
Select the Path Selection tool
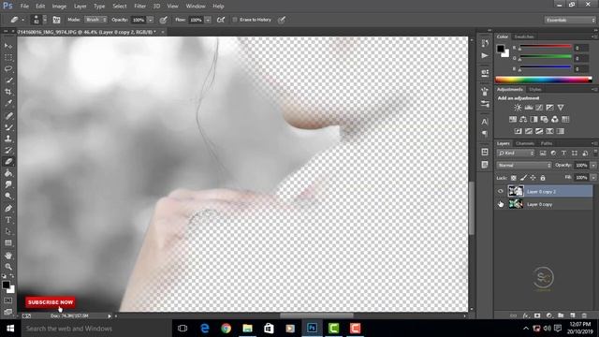[x=8, y=231]
